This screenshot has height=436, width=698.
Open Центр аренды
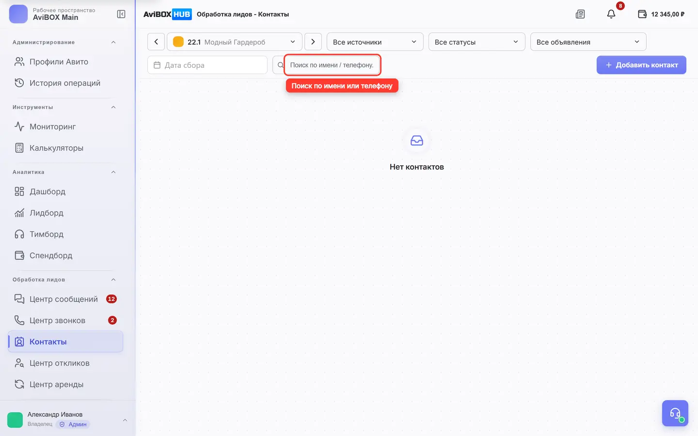pyautogui.click(x=65, y=384)
